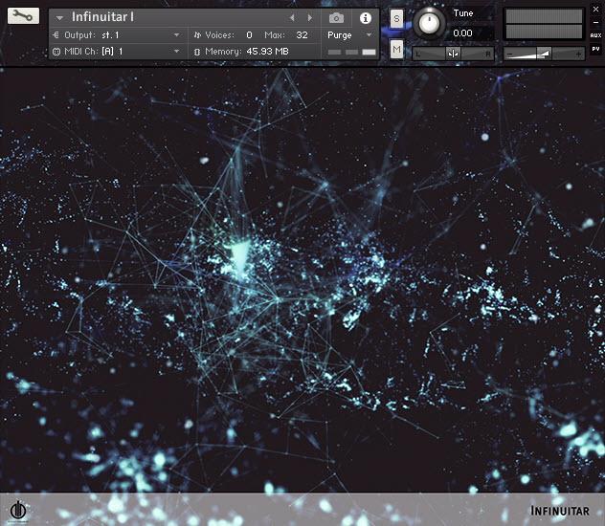Viewport: 605px width, 526px height.
Task: Close the instrument with X button
Action: point(595,9)
